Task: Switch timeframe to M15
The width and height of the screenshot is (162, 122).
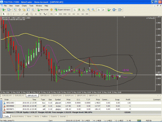Action: click(60, 14)
